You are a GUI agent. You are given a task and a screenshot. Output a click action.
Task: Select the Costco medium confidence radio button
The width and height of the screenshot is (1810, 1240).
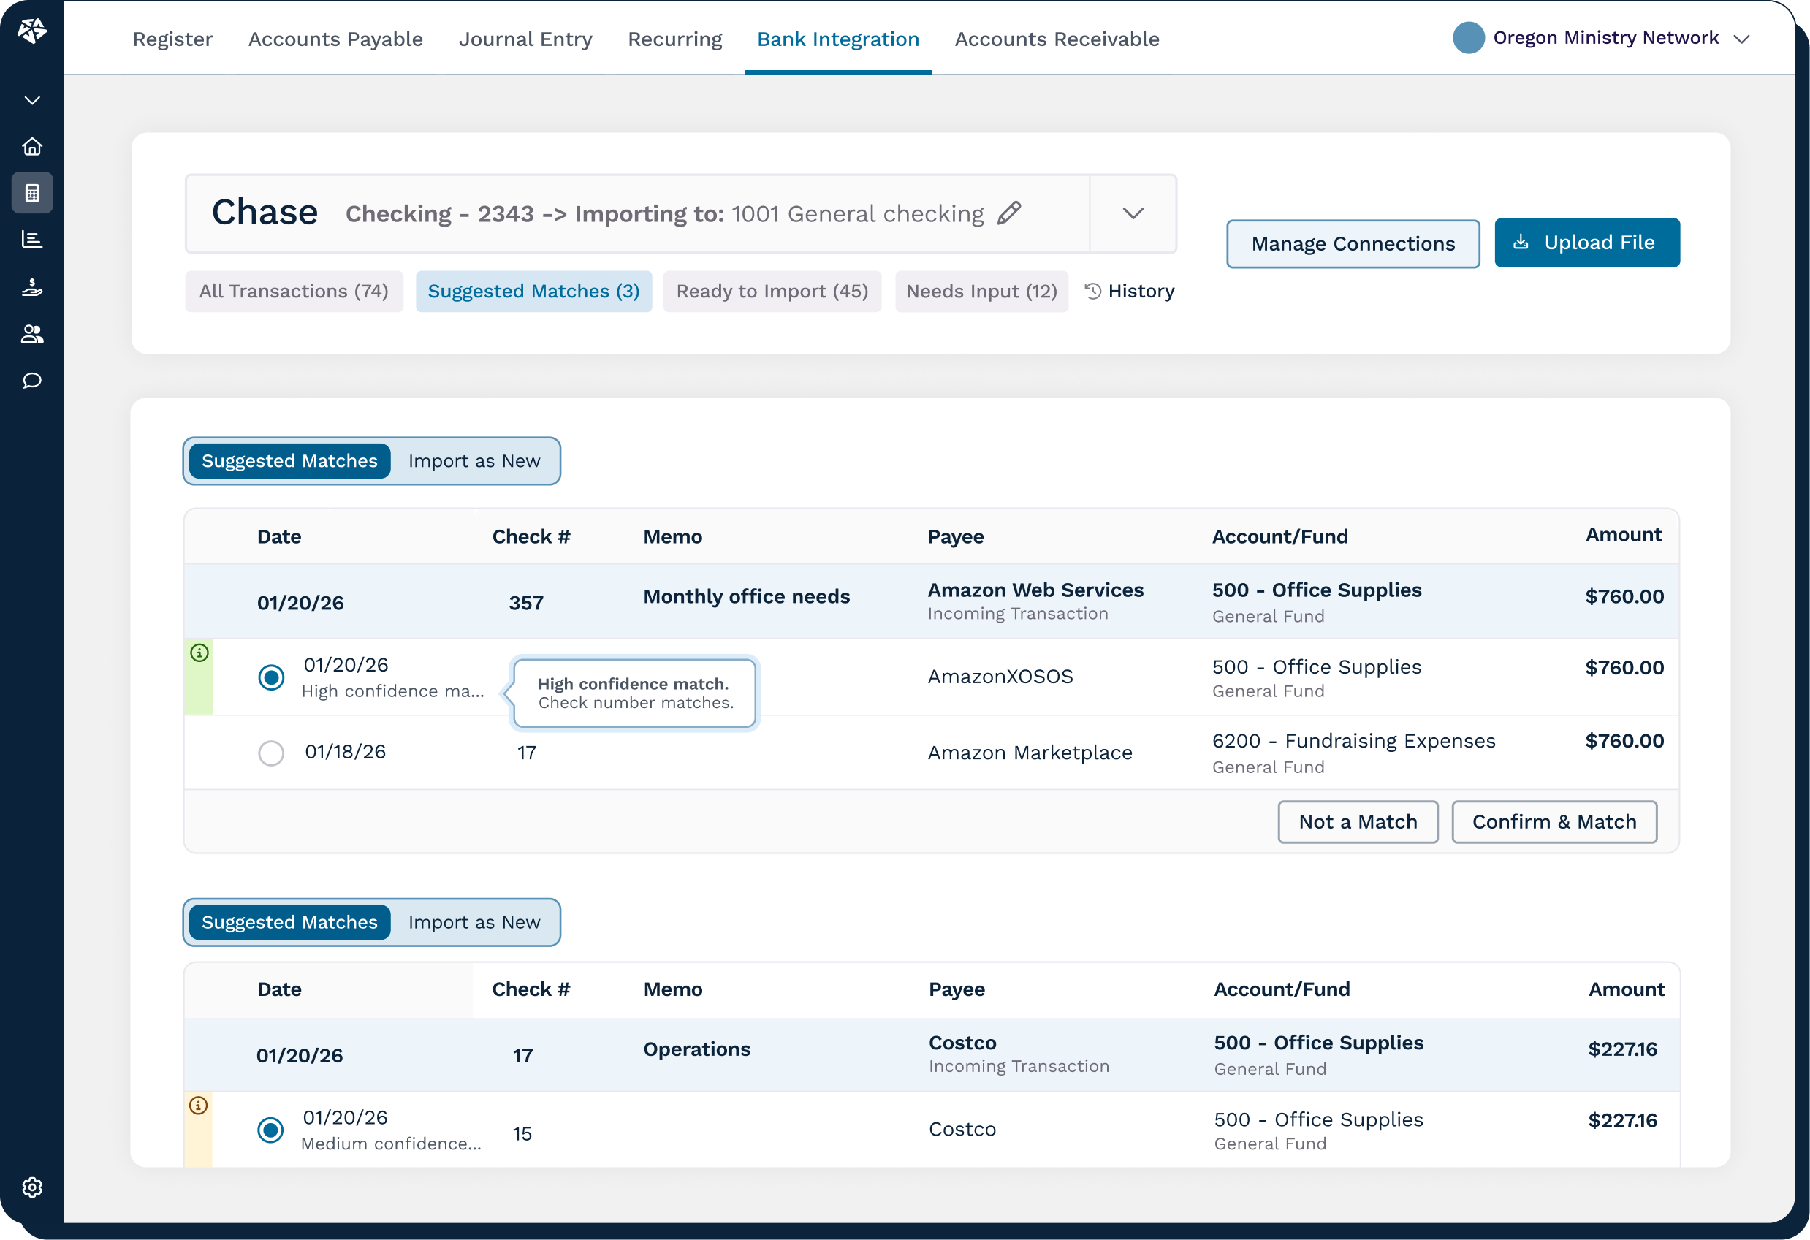point(270,1130)
